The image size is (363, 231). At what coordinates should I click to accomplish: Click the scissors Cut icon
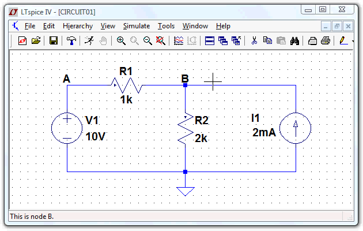tap(254, 40)
